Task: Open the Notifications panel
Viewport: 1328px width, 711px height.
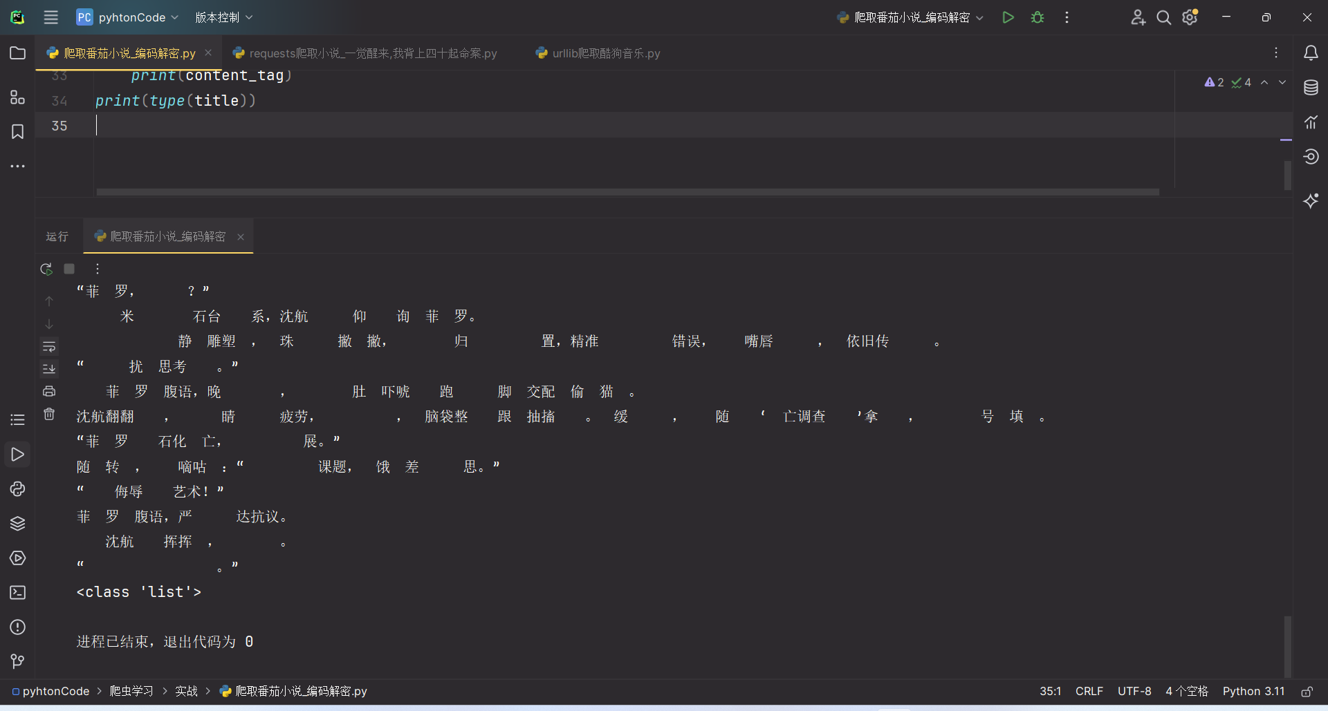Action: (x=1311, y=53)
